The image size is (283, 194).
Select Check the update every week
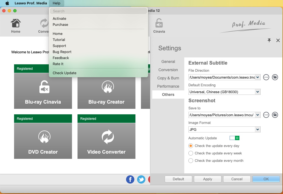[x=191, y=153]
